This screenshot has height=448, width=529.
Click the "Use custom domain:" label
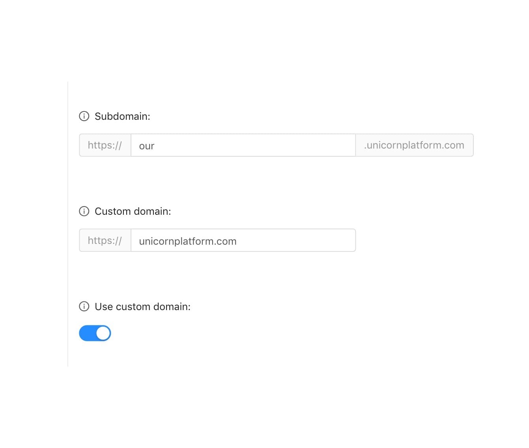pyautogui.click(x=142, y=307)
